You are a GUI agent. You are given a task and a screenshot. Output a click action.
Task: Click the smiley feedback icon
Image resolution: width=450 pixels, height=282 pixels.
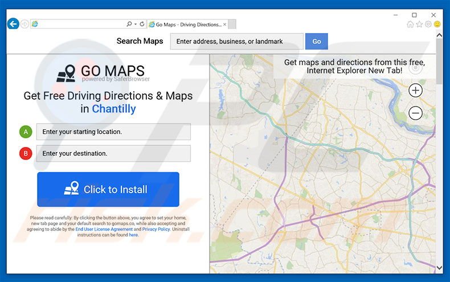(437, 24)
